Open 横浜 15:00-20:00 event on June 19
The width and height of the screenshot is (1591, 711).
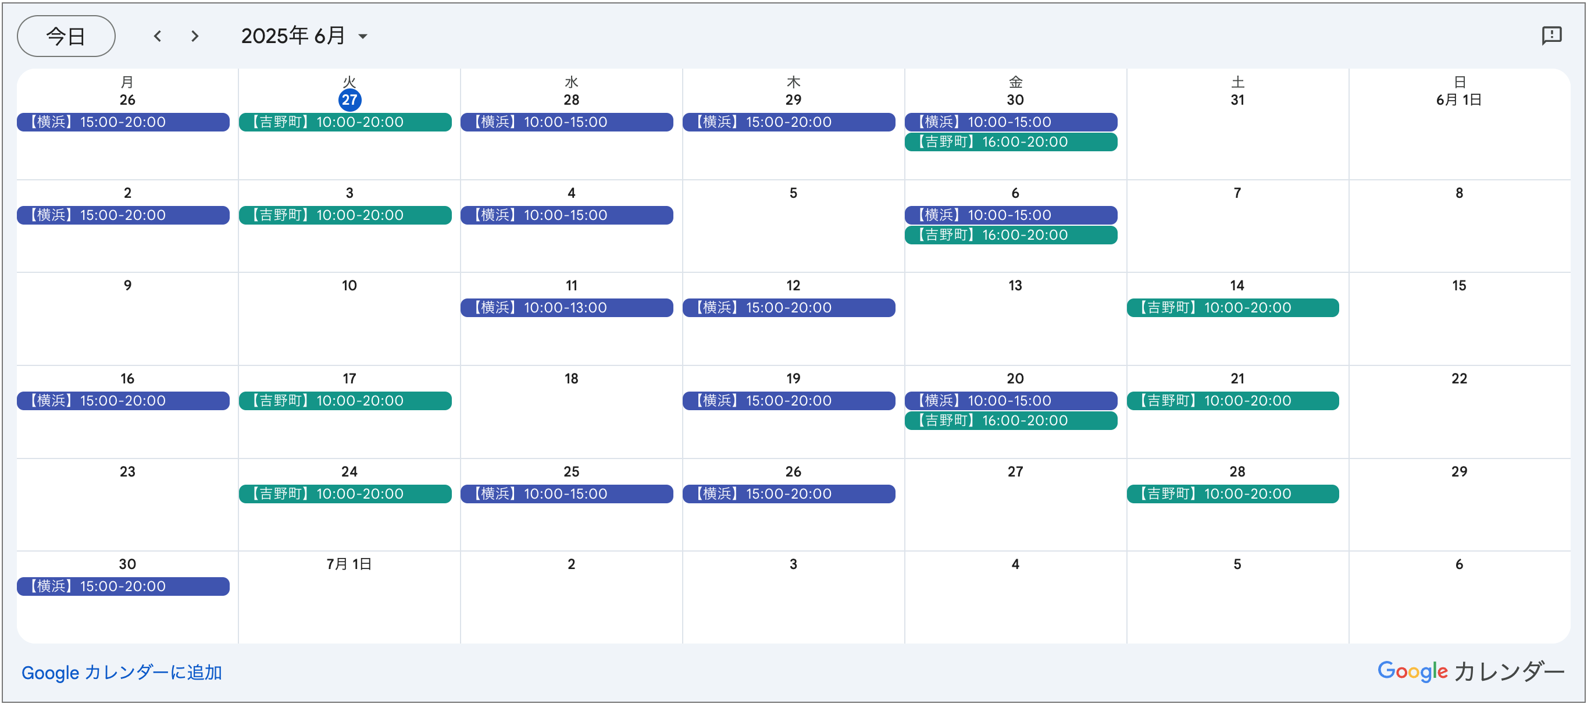click(789, 400)
